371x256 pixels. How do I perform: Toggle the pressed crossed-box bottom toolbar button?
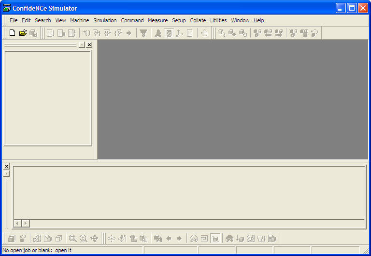[x=215, y=238]
